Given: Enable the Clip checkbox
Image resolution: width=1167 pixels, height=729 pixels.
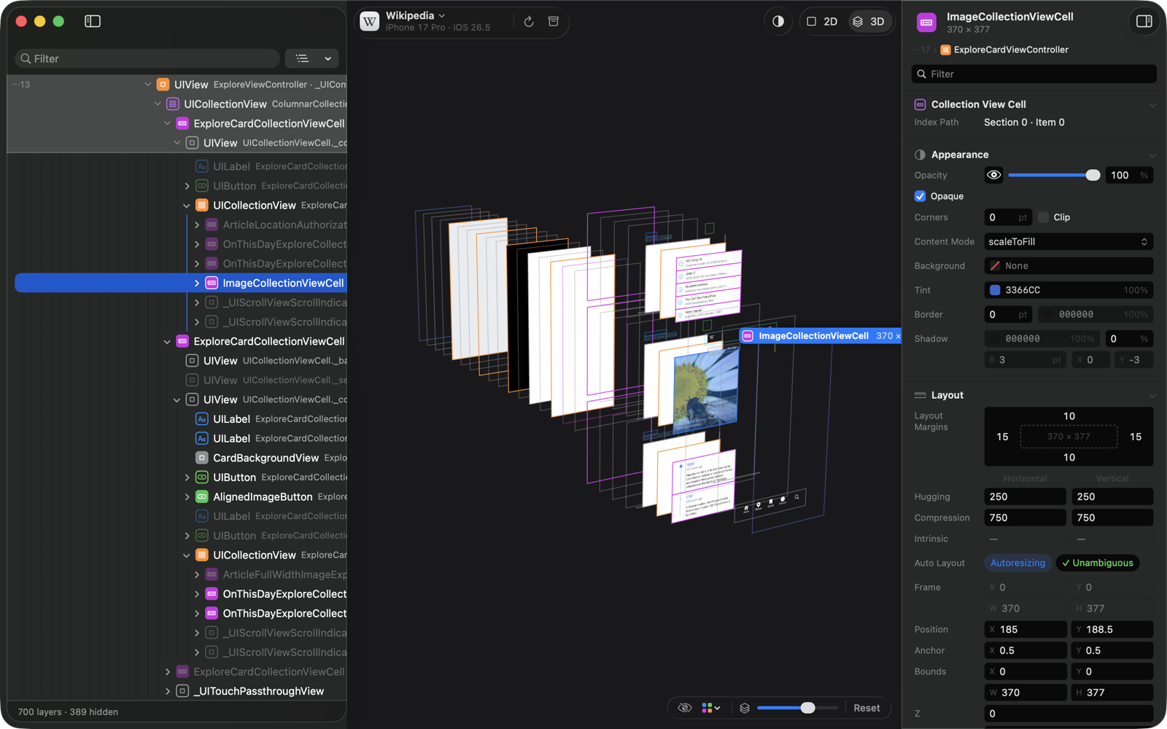Looking at the screenshot, I should [x=1043, y=217].
